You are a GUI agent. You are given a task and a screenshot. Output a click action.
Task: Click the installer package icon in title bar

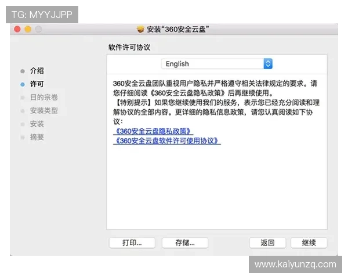point(140,29)
